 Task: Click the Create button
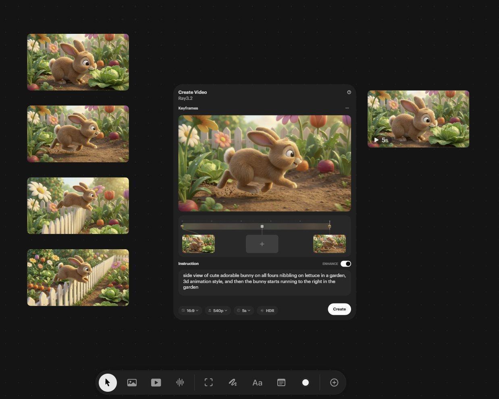click(x=339, y=309)
